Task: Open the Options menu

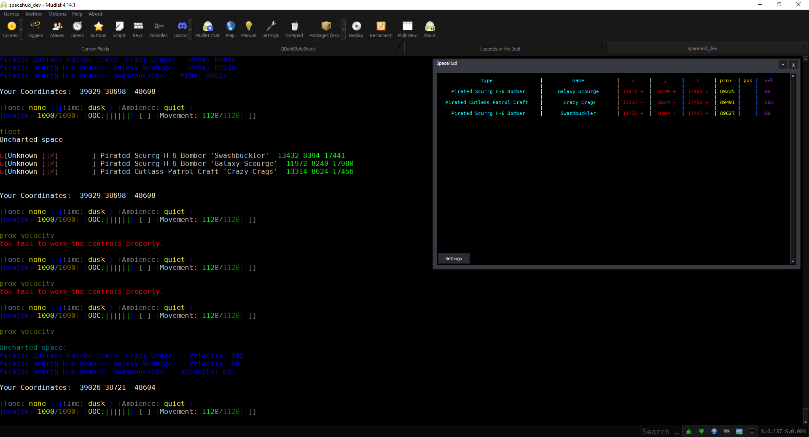Action: 57,13
